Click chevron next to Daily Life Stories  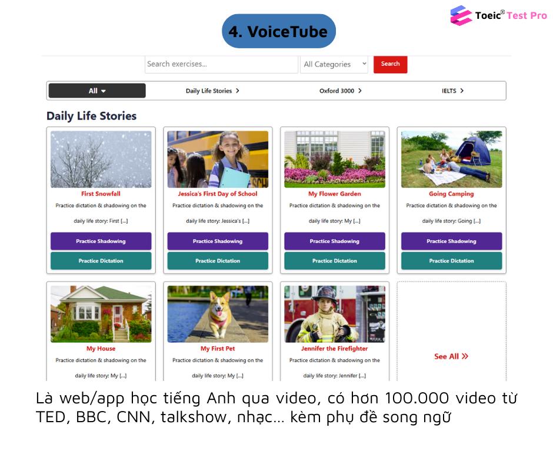pyautogui.click(x=237, y=91)
